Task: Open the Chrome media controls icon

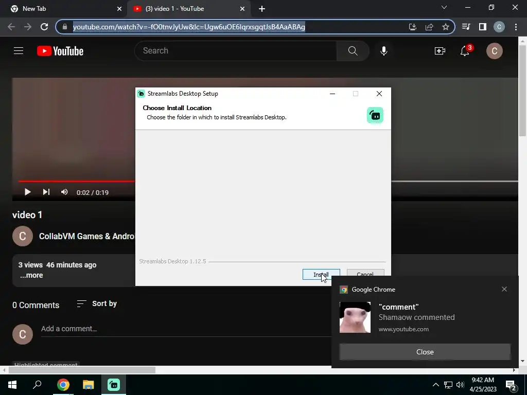Action: [466, 27]
